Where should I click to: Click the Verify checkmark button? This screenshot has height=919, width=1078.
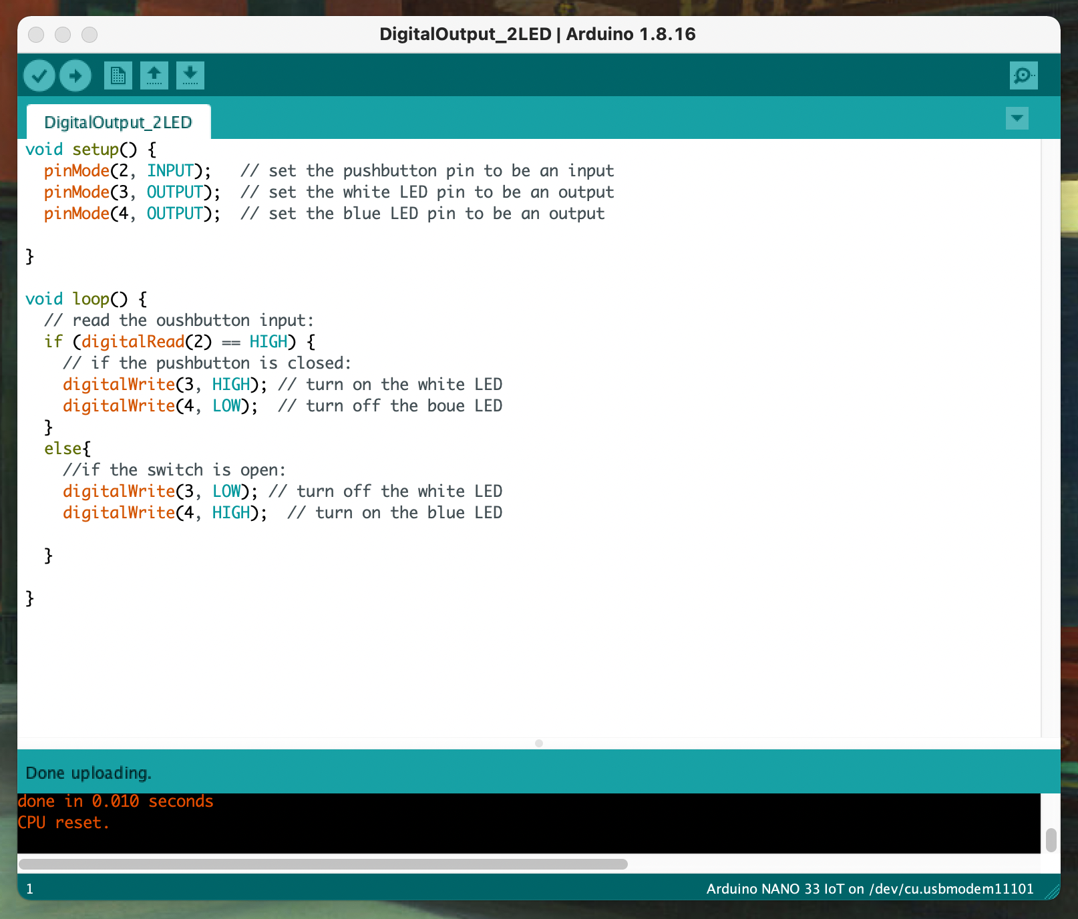pyautogui.click(x=39, y=75)
